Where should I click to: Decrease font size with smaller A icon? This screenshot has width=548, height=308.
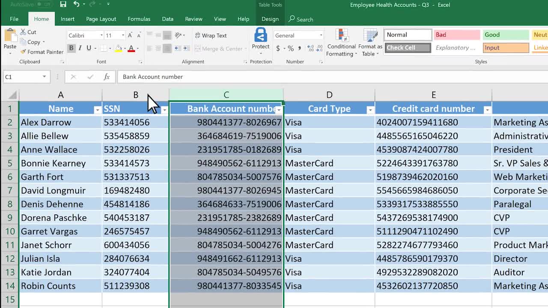click(140, 36)
